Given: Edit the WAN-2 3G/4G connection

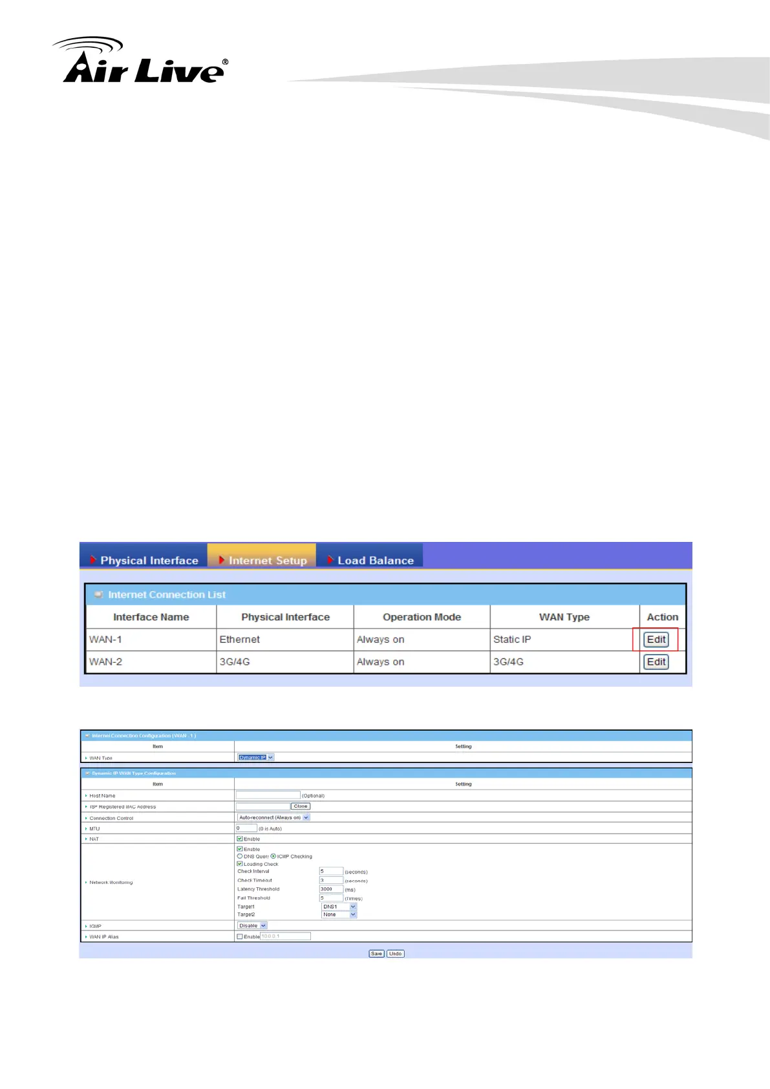Looking at the screenshot, I should tap(656, 662).
